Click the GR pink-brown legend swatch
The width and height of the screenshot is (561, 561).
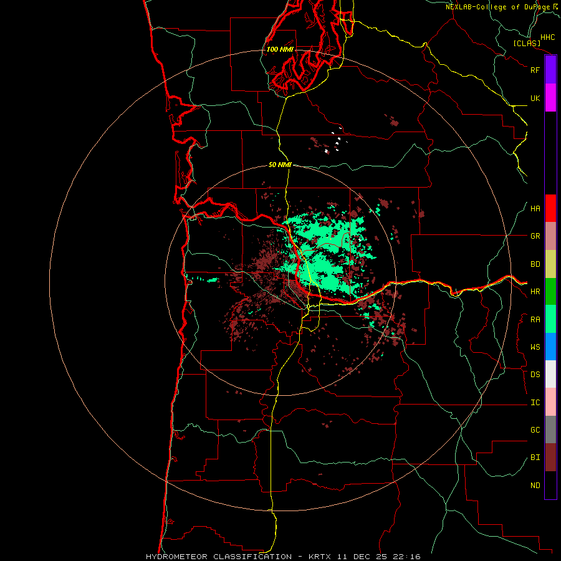pos(550,236)
